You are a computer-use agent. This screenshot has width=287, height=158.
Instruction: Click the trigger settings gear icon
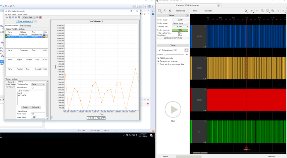tap(186, 50)
